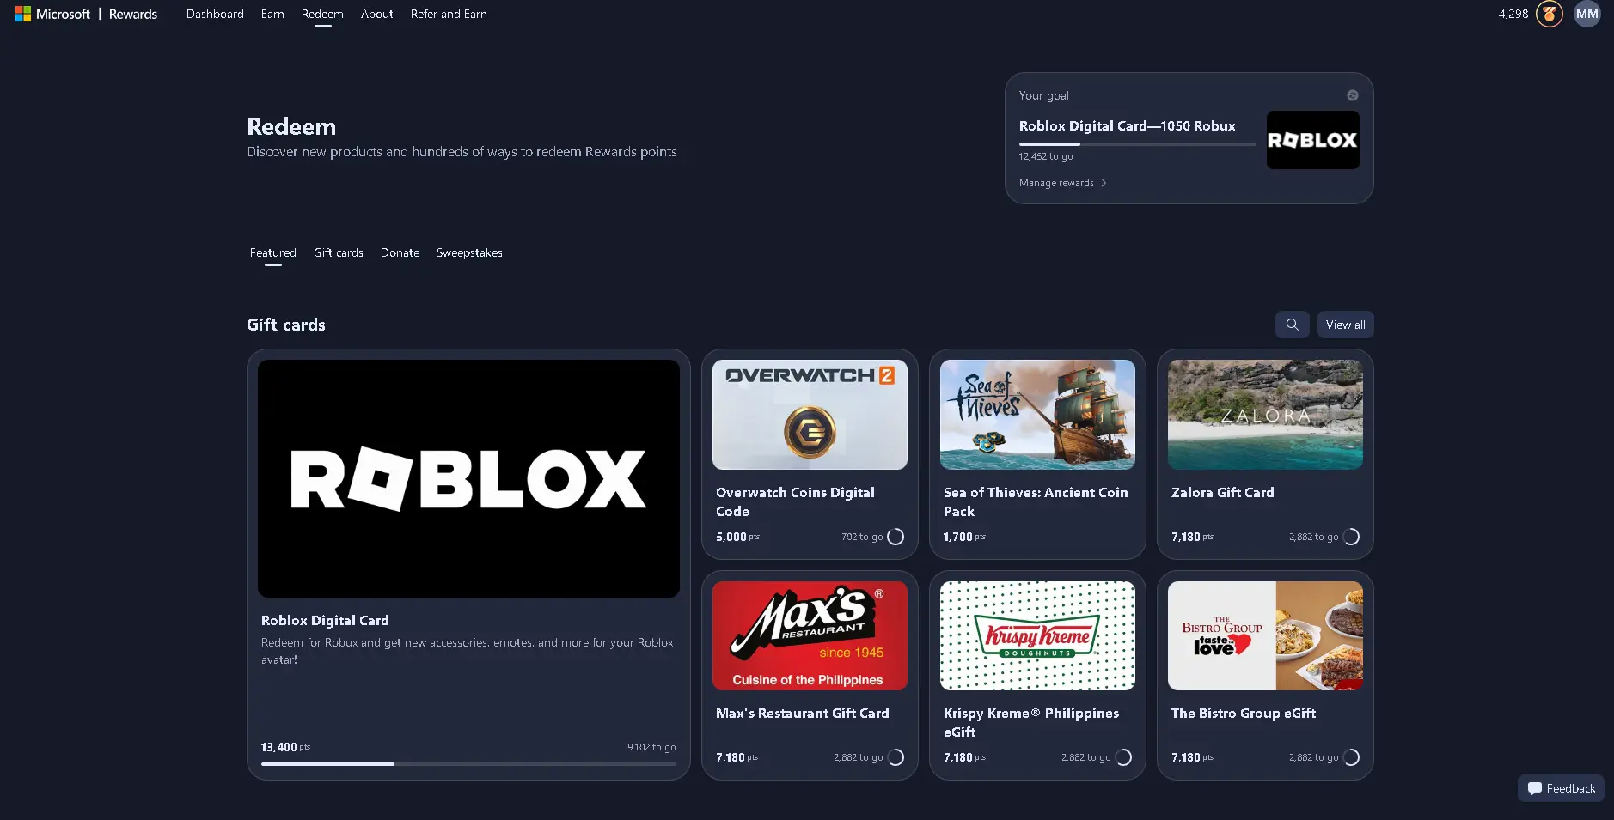This screenshot has height=820, width=1614.
Task: Click the "7,180 pts" price on the Max's Restaurant card
Action: tap(737, 757)
